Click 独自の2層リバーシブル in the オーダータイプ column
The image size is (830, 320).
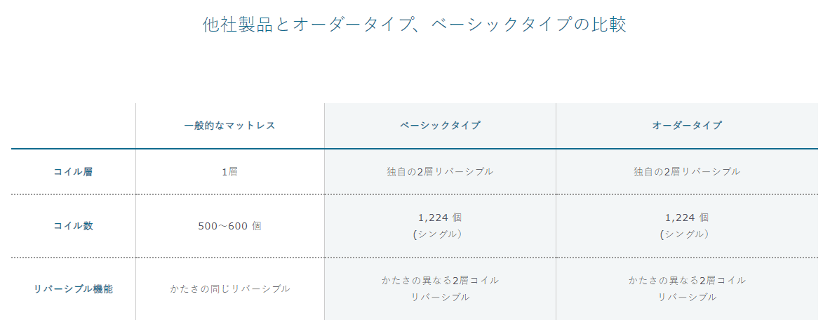pos(687,172)
